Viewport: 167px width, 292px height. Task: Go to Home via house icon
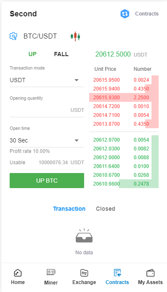(x=18, y=273)
